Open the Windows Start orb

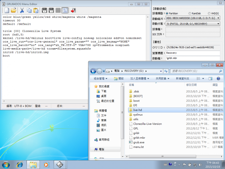point(6,165)
